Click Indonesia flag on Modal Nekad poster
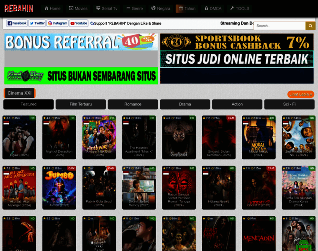 (246, 123)
